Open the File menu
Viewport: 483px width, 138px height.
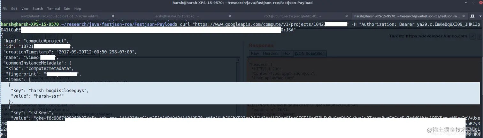[x=5, y=9]
